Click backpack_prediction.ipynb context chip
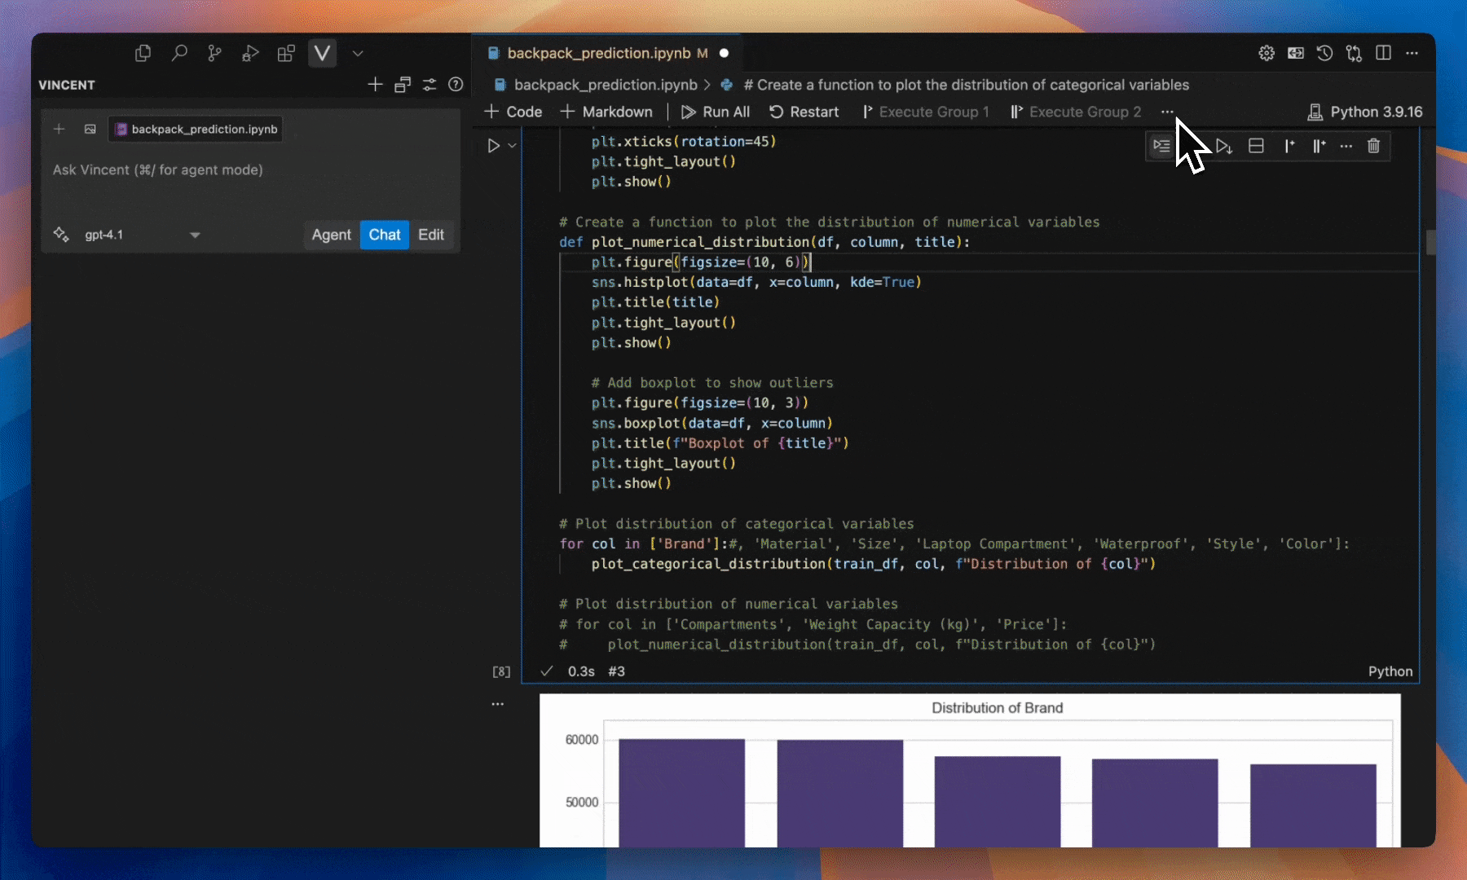 [196, 129]
